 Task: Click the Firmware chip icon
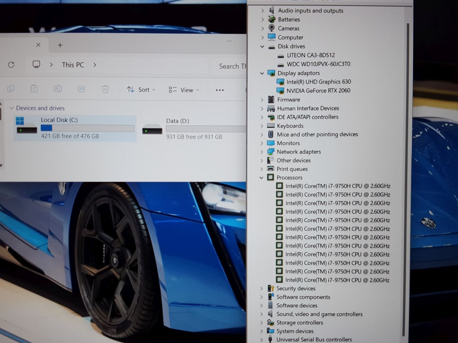click(x=271, y=99)
